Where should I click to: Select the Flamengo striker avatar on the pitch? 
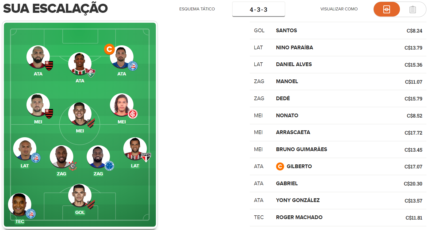tap(38, 57)
